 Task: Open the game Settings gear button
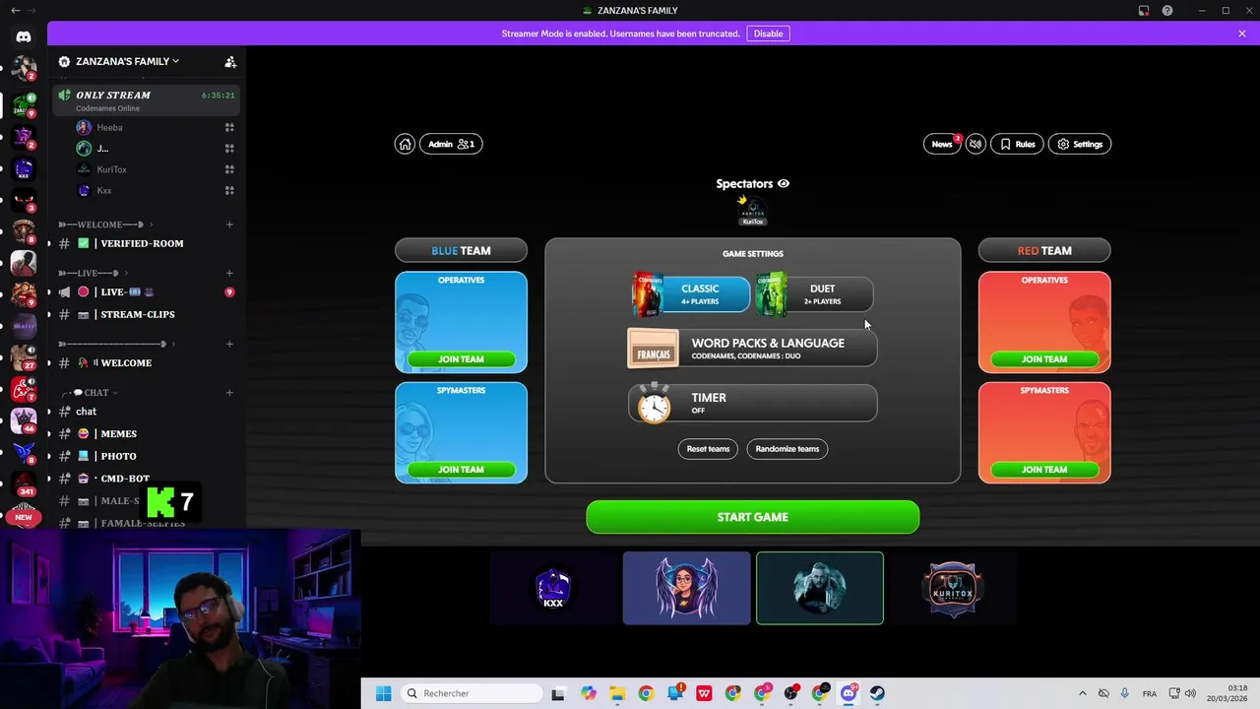click(1080, 144)
